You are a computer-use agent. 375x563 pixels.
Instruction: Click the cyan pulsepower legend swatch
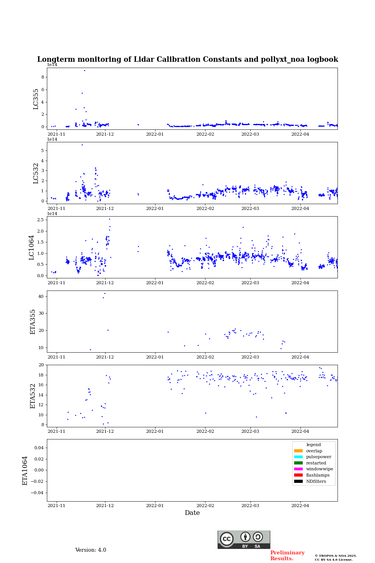click(298, 457)
